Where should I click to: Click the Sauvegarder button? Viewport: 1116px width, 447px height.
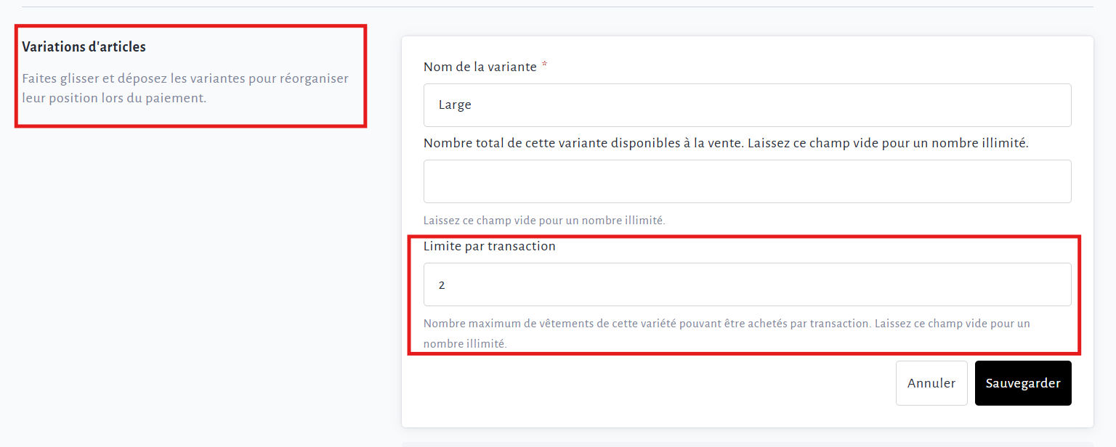pos(1022,383)
